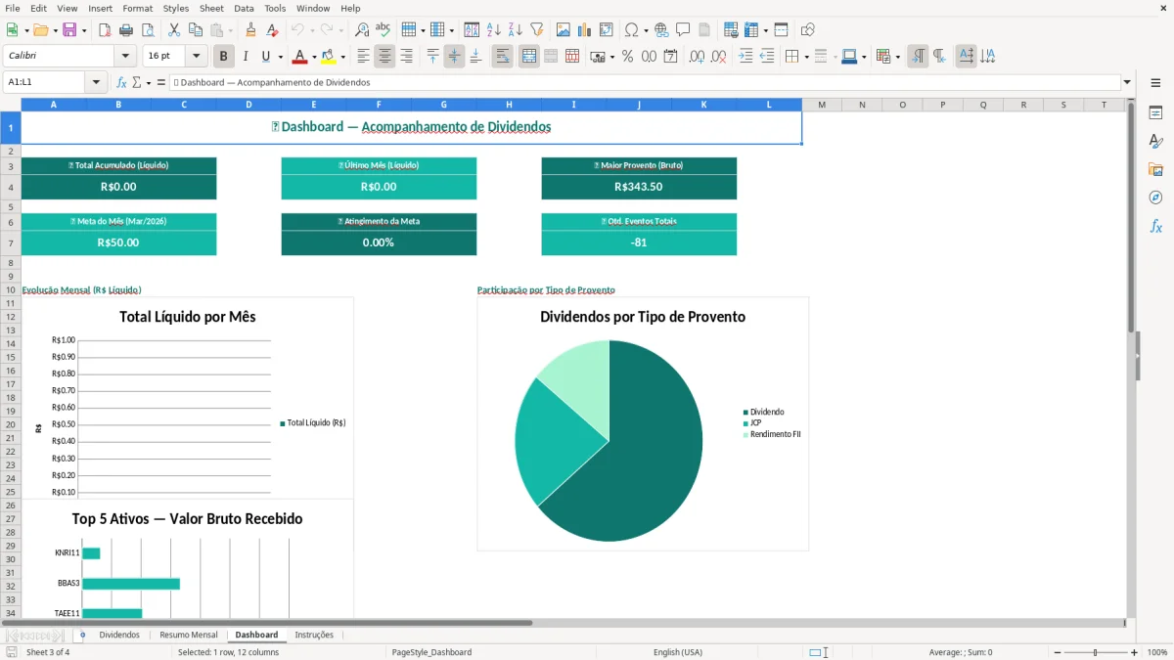The image size is (1174, 660).
Task: Select the pie chart Dividendos por Tipo
Action: tap(643, 424)
